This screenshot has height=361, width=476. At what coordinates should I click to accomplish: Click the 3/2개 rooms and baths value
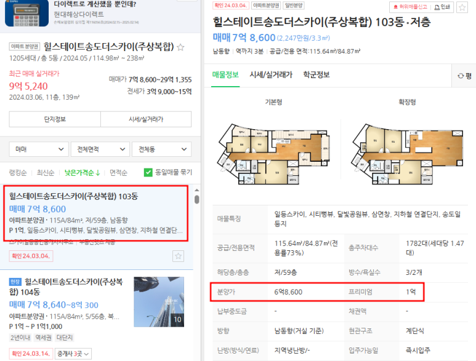tap(414, 272)
